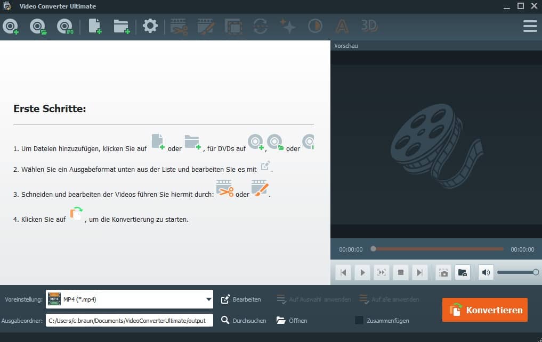Click Durchsuchen to browse output folder
This screenshot has height=342, width=542.
[x=244, y=320]
